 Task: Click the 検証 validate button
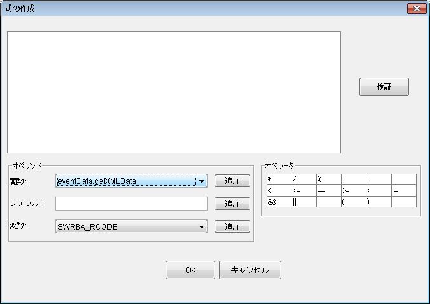click(x=384, y=86)
